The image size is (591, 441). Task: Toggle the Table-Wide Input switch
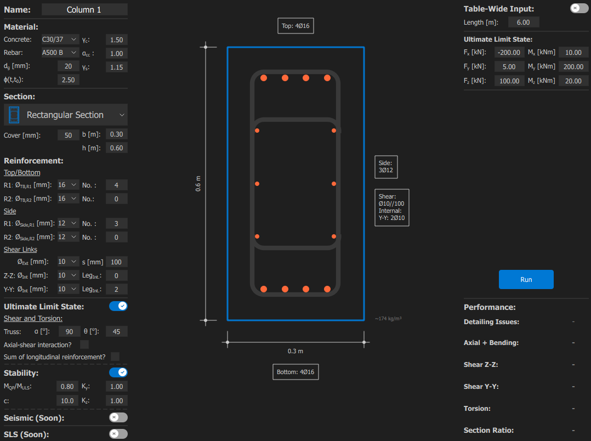578,8
